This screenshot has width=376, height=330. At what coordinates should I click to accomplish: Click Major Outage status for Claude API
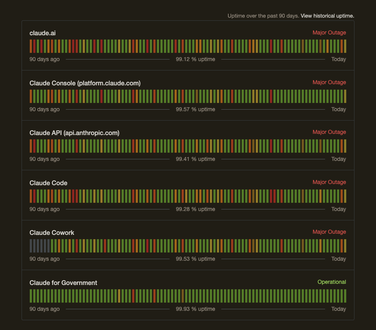tap(329, 132)
